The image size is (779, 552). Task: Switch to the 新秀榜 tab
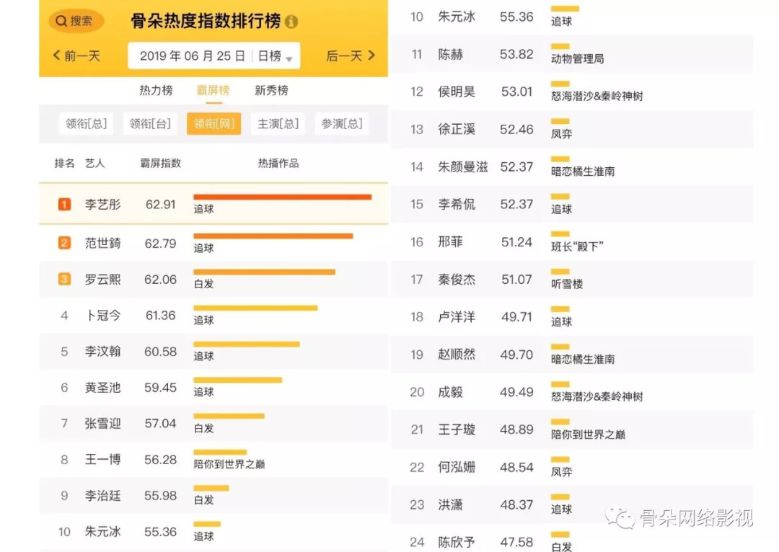pos(271,90)
